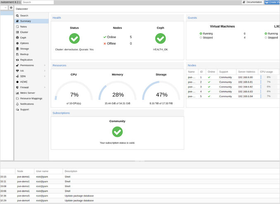Click the Ceph icon in sidebar

[17, 38]
